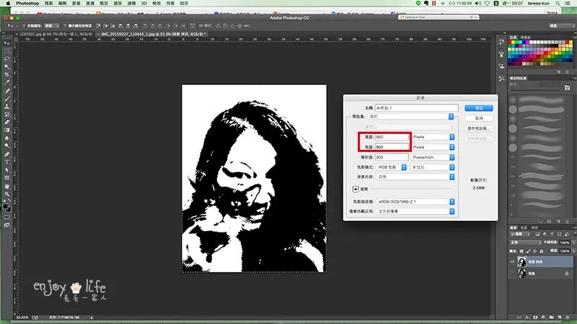Viewport: 577px width, 324px height.
Task: Open the 8-bit depth dropdown
Action: (433, 167)
